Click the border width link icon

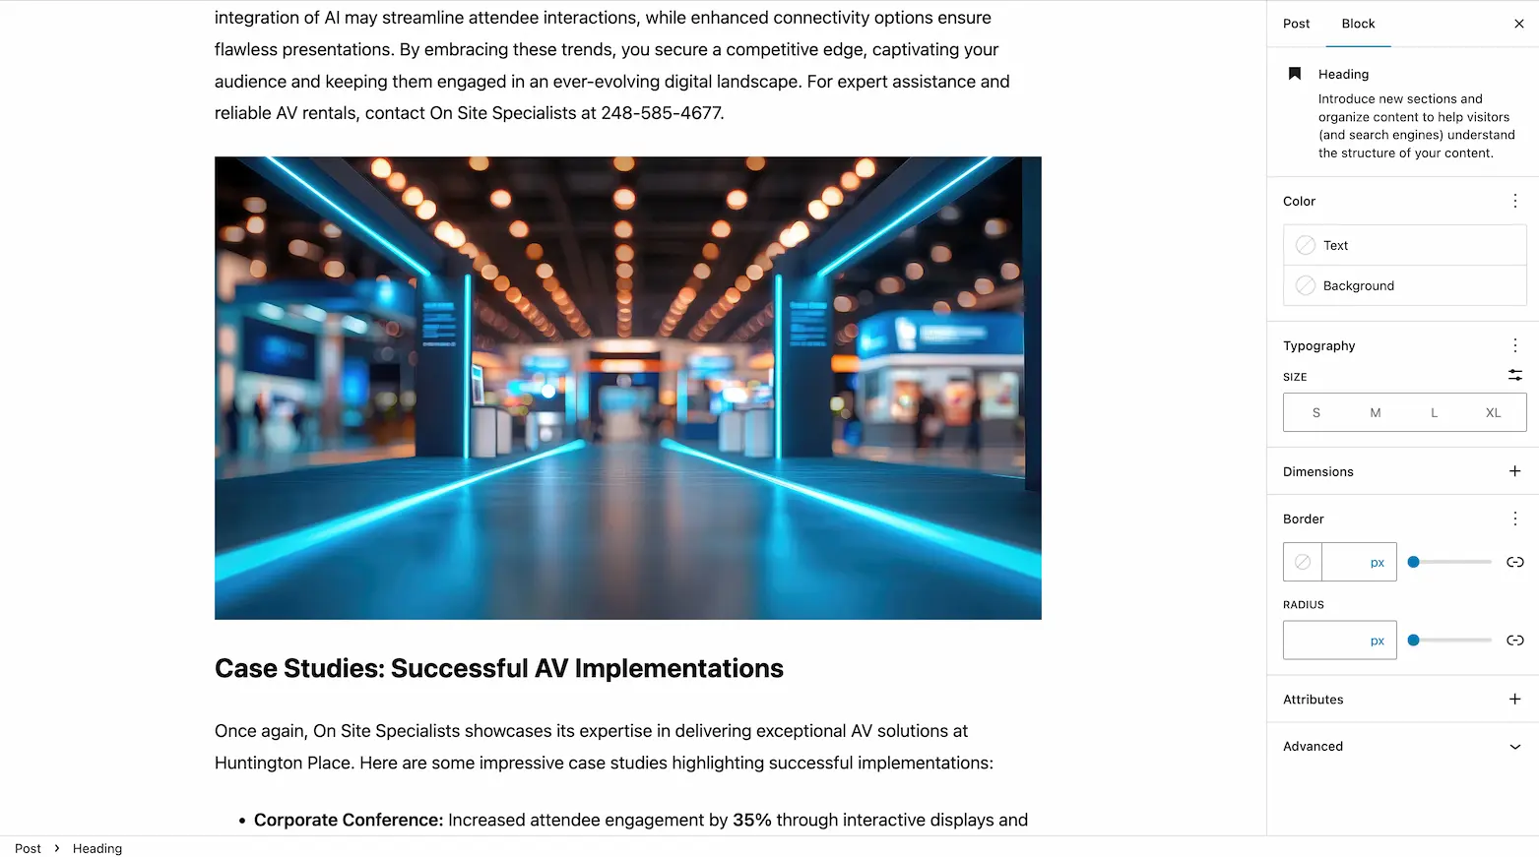[x=1514, y=562]
